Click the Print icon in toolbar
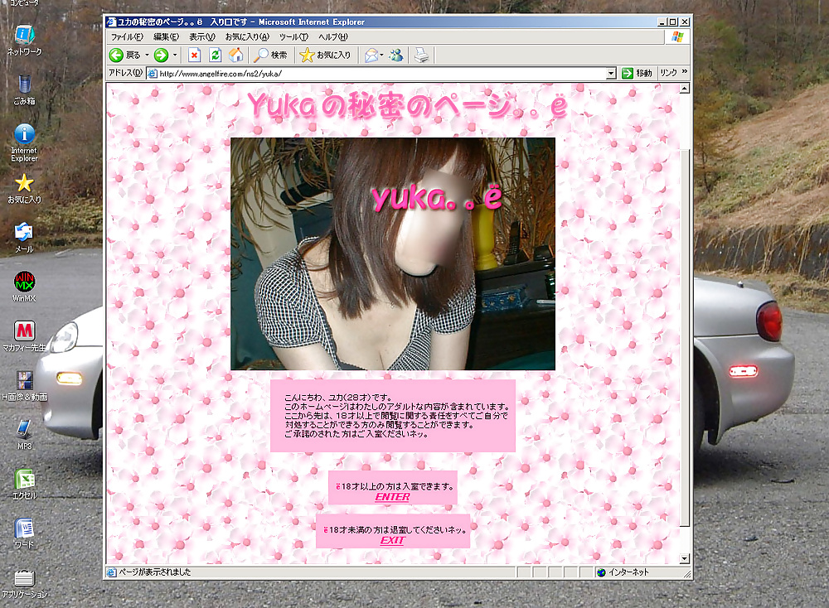The image size is (829, 608). [x=421, y=55]
